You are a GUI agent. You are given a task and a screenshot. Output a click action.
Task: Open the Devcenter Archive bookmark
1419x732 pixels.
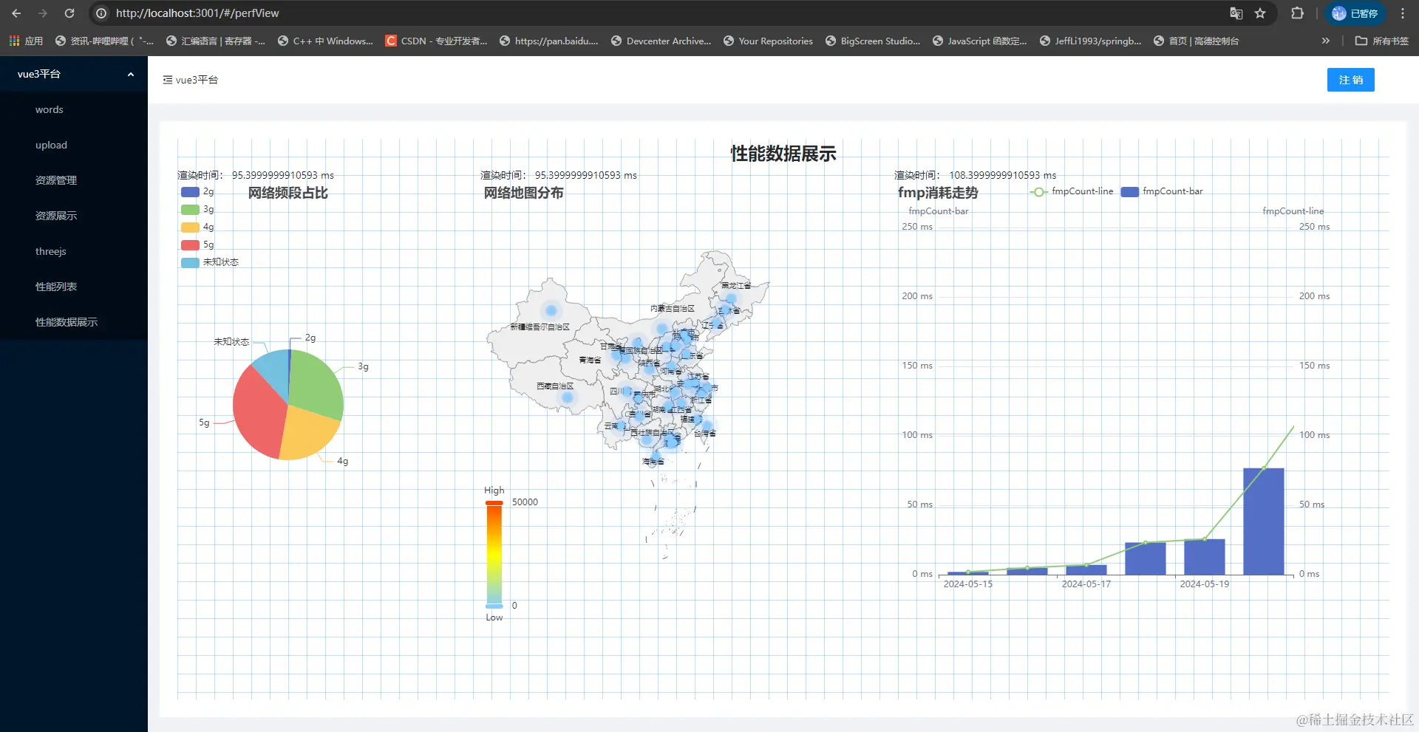click(x=661, y=41)
